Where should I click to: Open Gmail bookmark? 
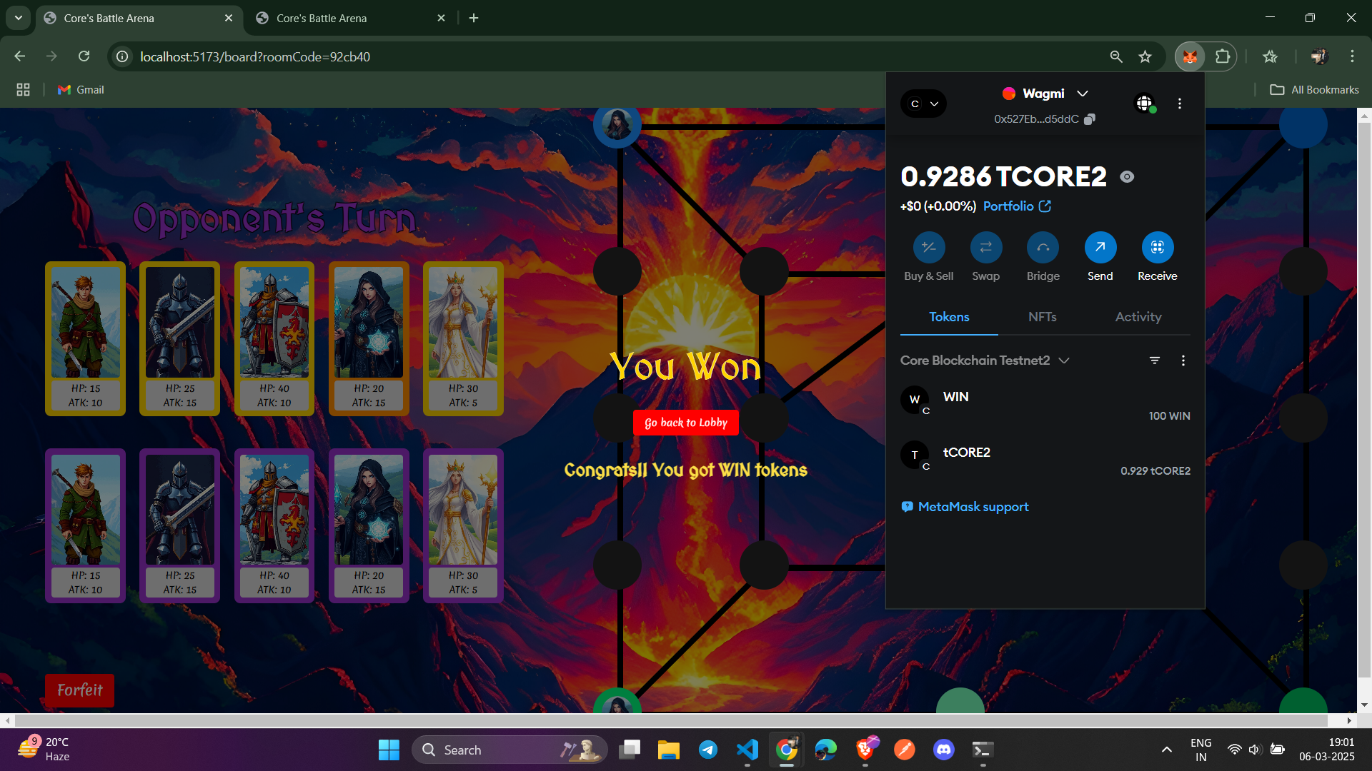point(81,90)
